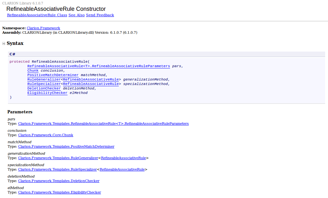Open the Clarion.Framework namespace link
The height and width of the screenshot is (198, 328).
43,28
